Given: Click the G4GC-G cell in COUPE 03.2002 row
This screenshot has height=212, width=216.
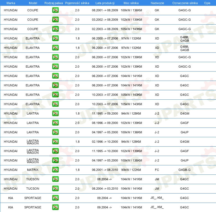Looking at the screenshot, I should (x=185, y=20).
